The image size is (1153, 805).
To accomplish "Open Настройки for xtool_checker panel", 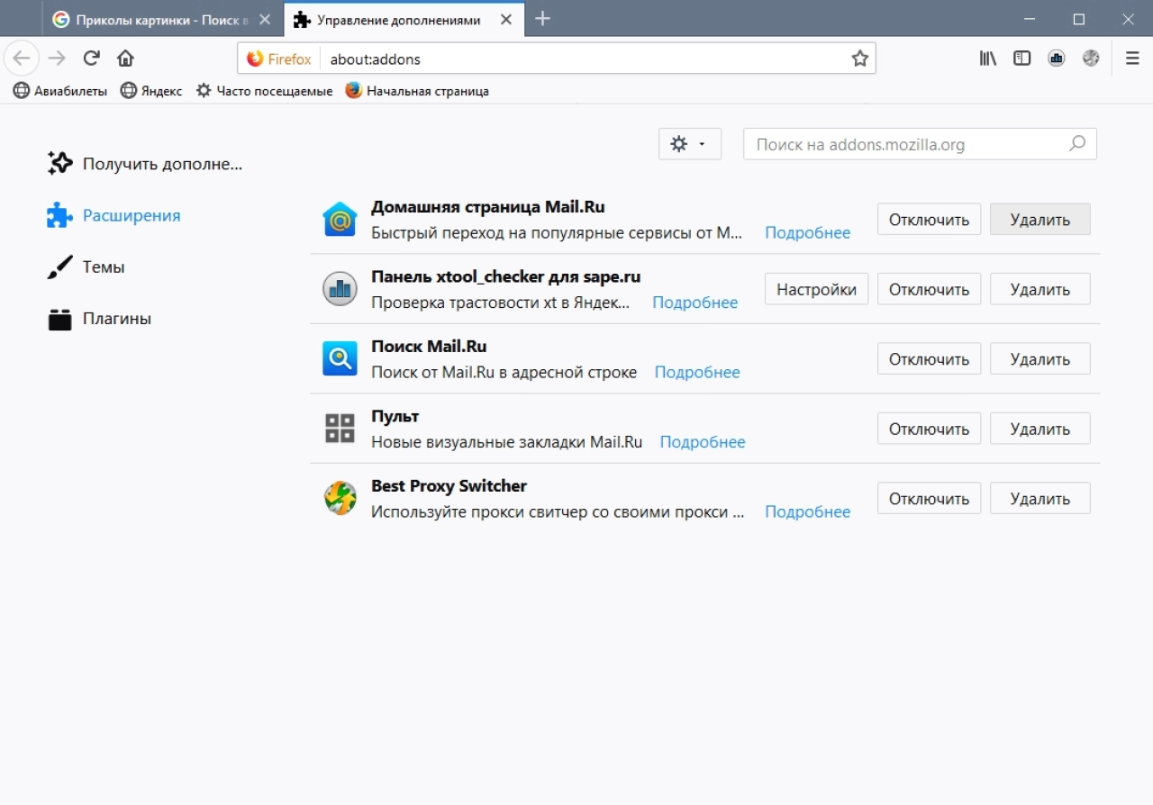I will click(816, 289).
